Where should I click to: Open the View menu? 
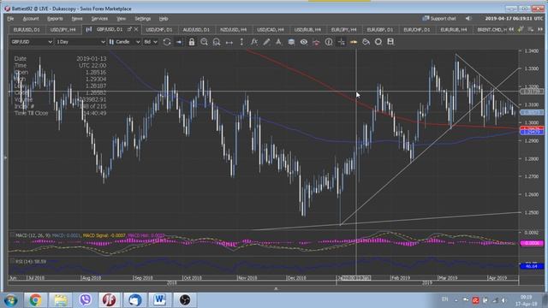(121, 19)
